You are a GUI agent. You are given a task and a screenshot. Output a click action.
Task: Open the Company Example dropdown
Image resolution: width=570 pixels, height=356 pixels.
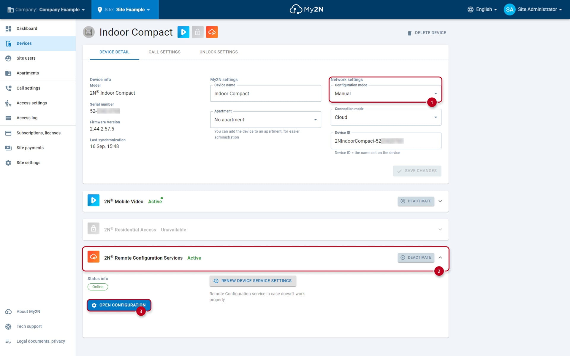point(46,9)
